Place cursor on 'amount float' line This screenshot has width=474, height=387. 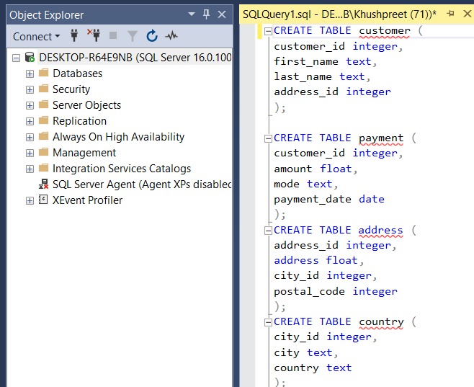coord(316,169)
